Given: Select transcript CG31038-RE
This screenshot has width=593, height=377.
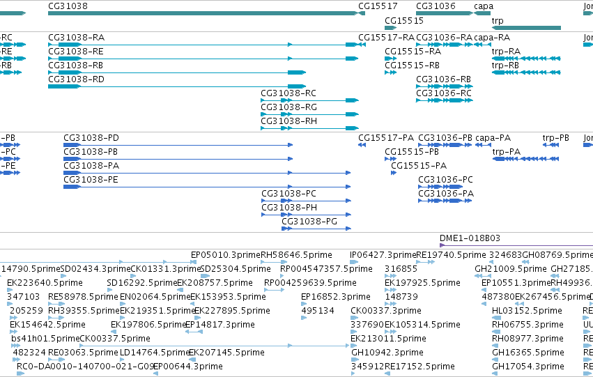Looking at the screenshot, I should [203, 59].
